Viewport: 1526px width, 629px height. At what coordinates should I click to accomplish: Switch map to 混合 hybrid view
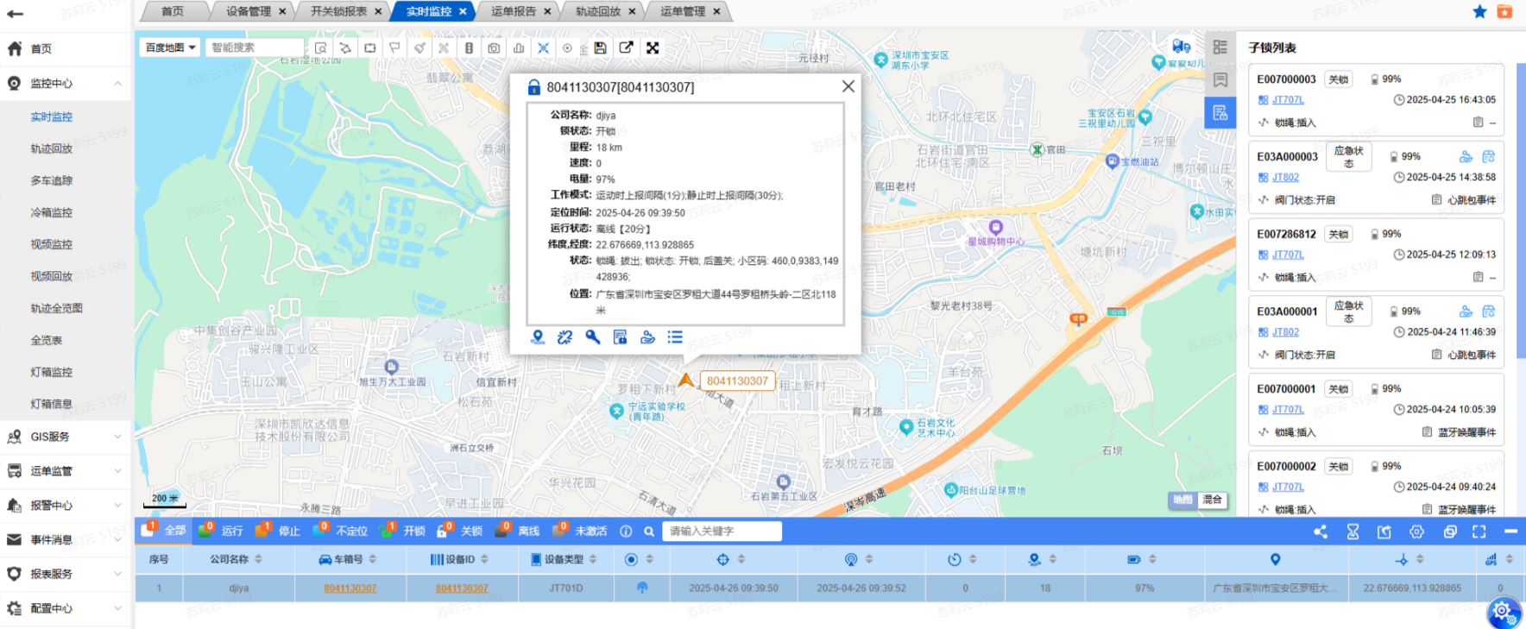click(1212, 500)
